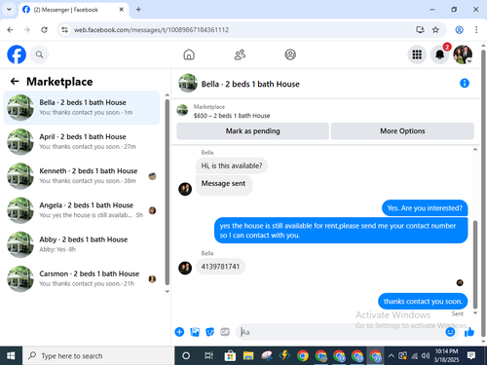
Task: Go back using the Marketplace back arrow
Action: coord(15,81)
